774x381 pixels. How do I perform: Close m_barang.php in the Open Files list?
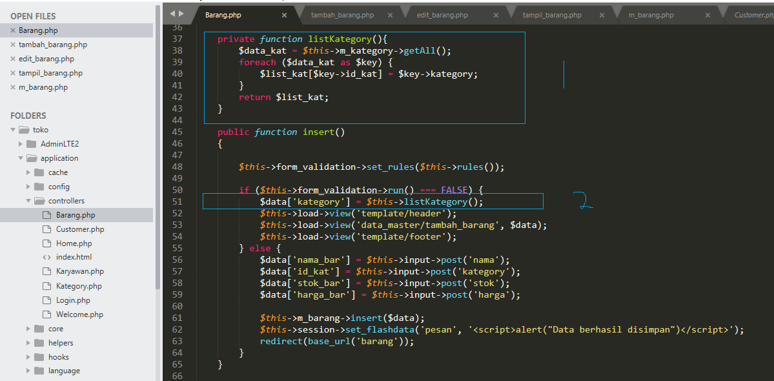(14, 88)
